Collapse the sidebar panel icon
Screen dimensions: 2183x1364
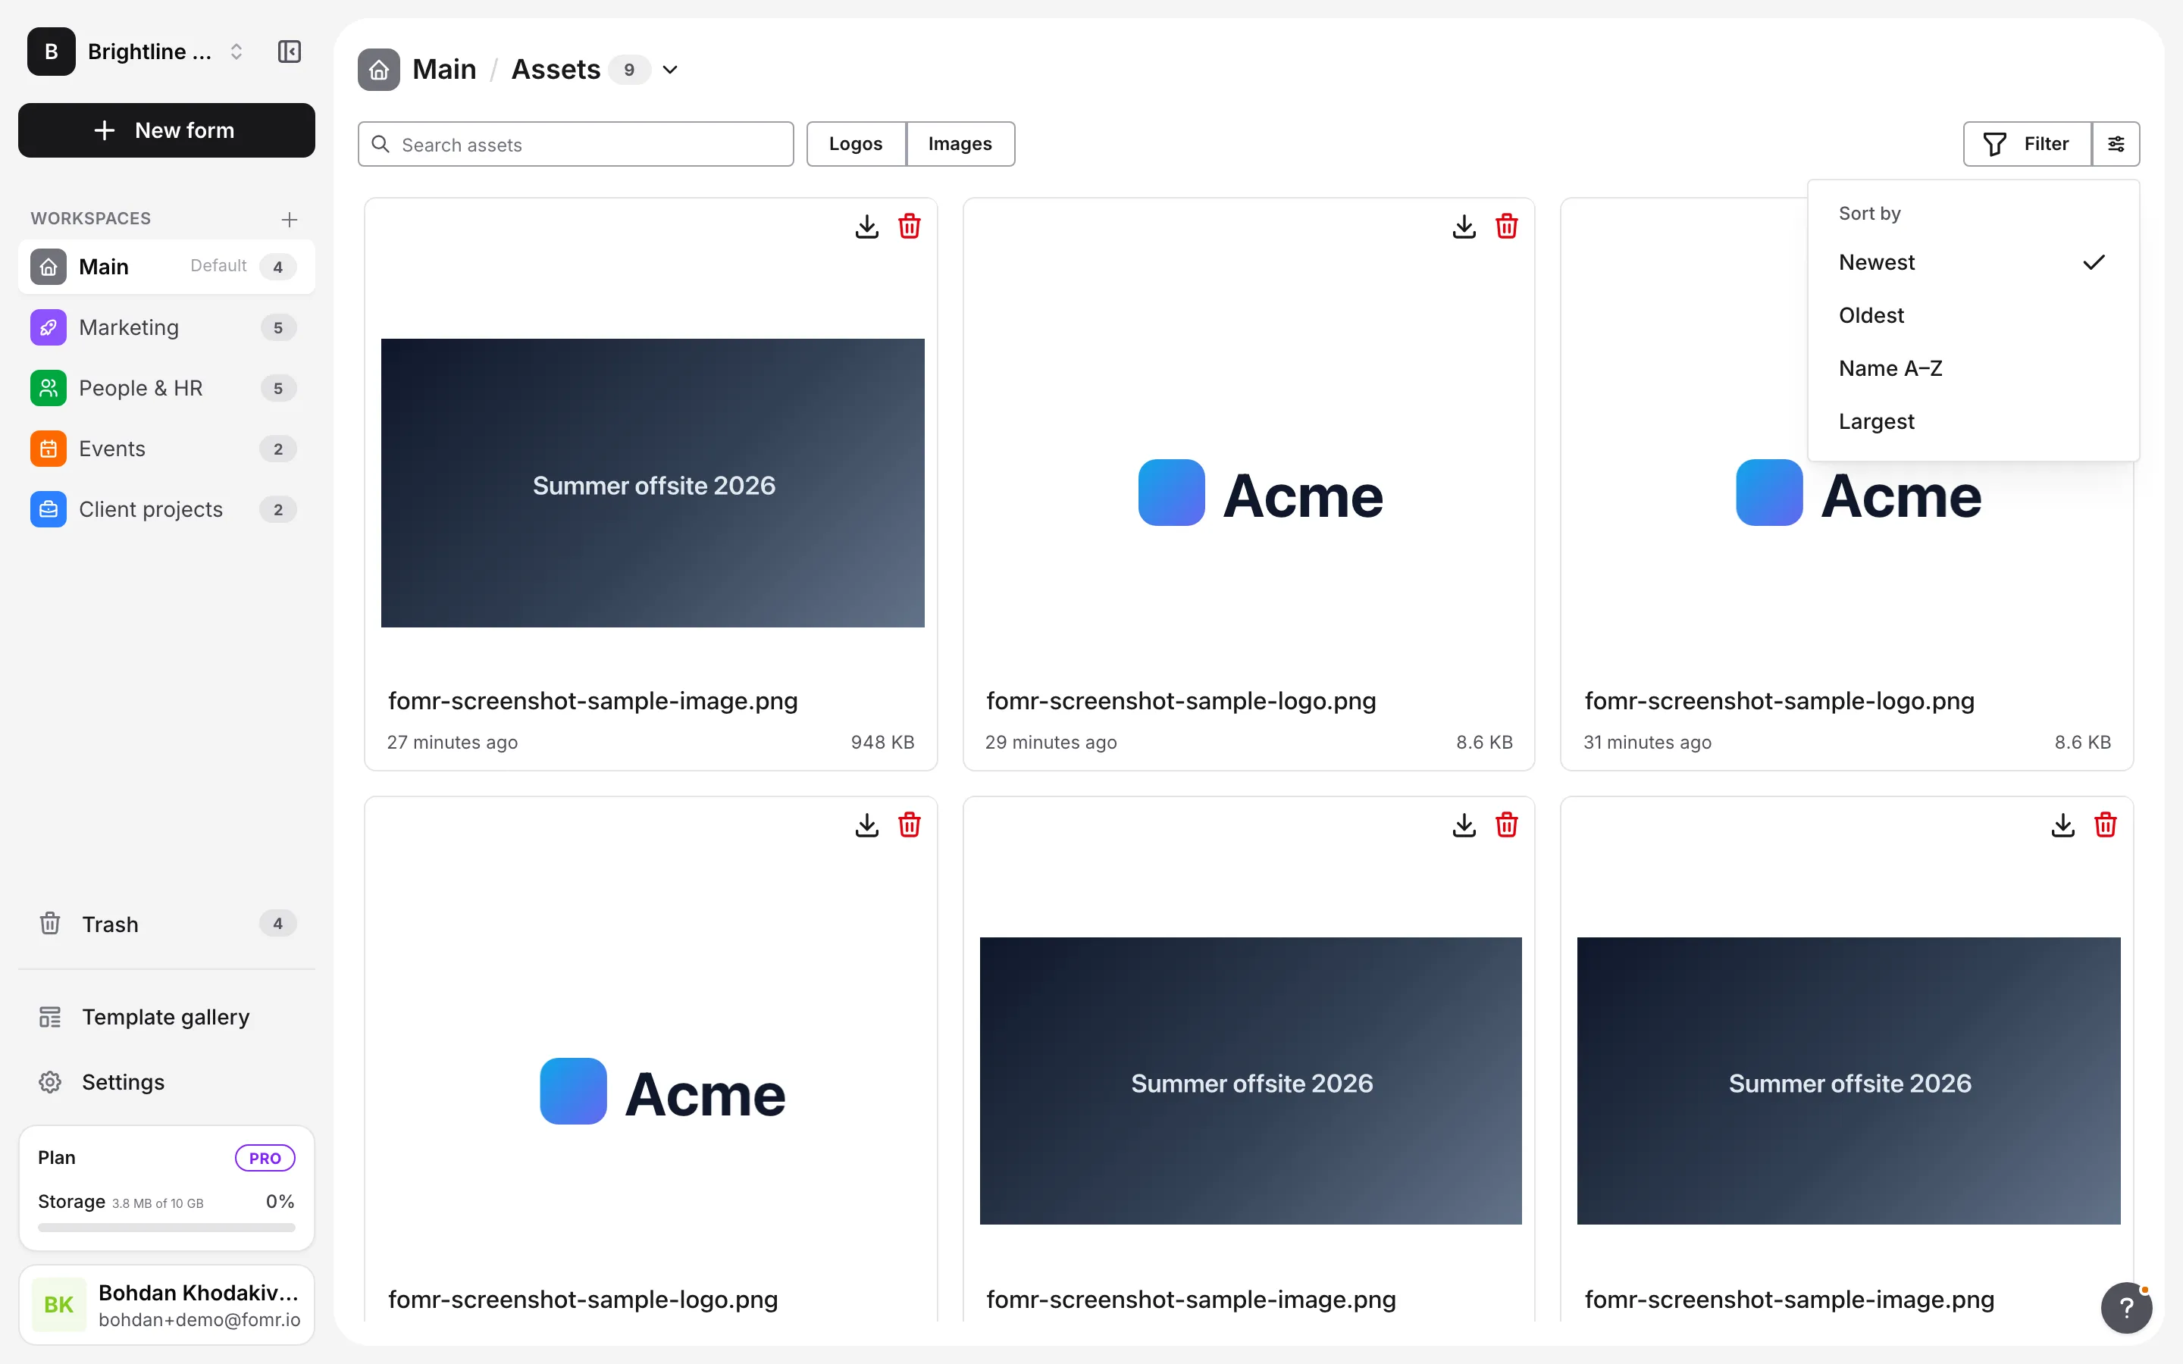point(289,52)
